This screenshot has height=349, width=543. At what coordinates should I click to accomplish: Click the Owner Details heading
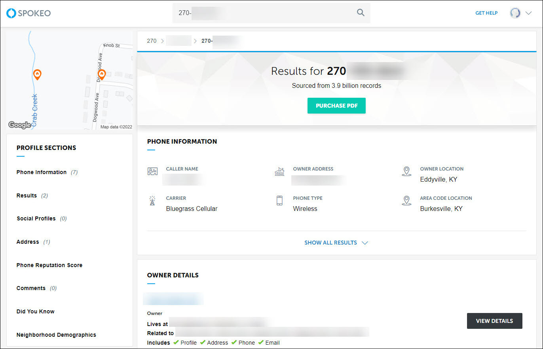[x=173, y=275]
